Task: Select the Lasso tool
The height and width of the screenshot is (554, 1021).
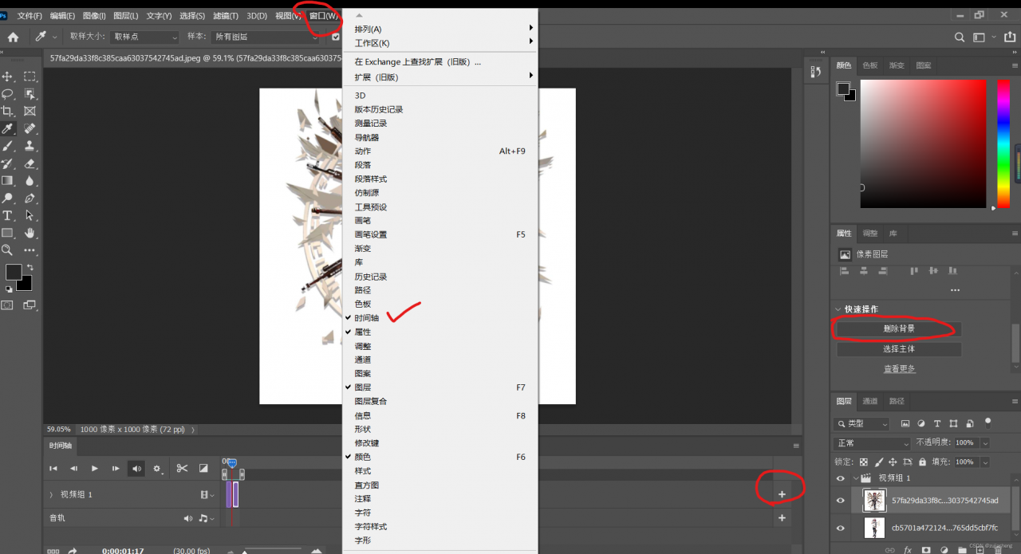Action: pos(8,94)
